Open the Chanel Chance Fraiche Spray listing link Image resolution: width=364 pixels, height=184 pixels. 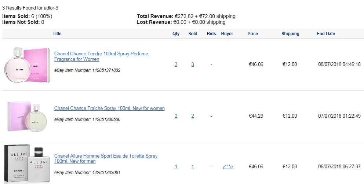coord(109,108)
